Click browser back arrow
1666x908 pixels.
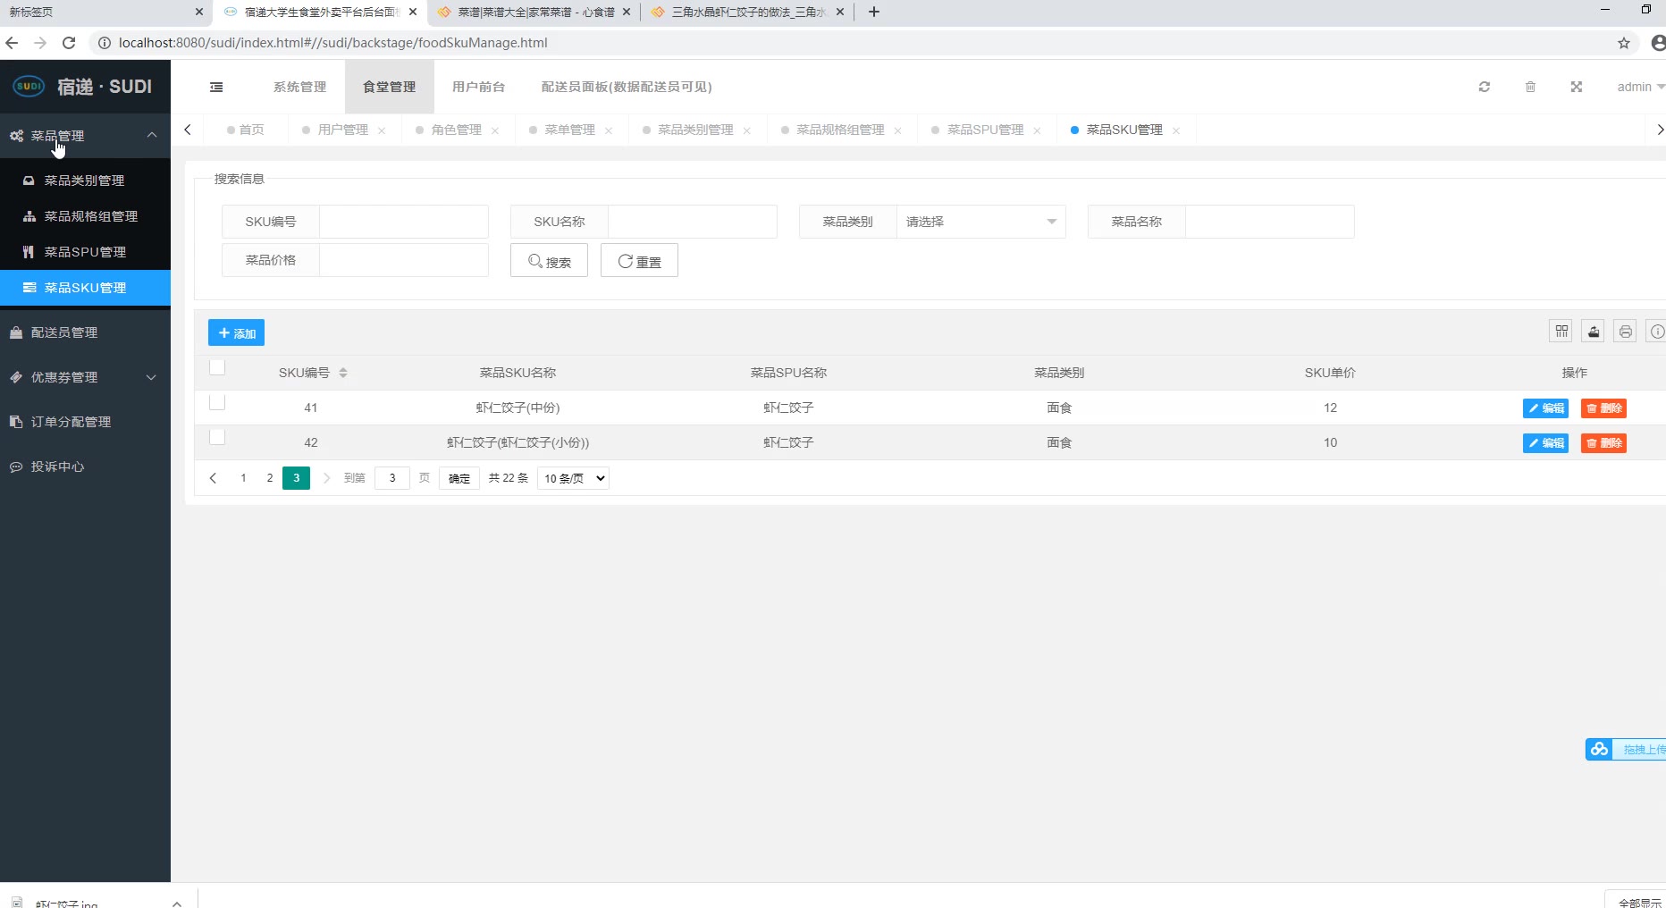(12, 43)
